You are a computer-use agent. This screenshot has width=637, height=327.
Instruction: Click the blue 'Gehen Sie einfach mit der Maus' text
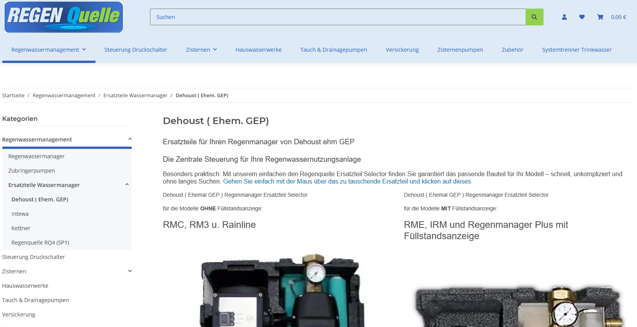coord(348,182)
